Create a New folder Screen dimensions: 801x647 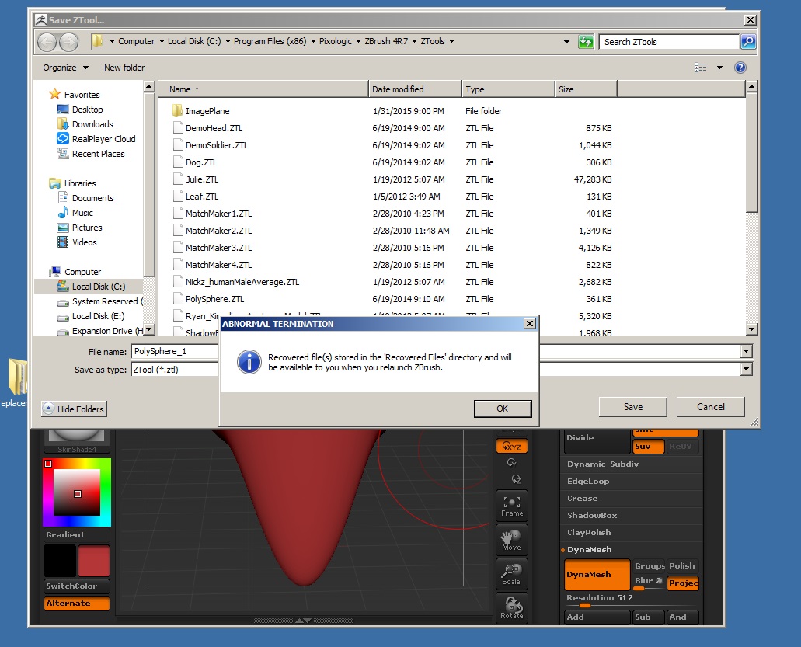(124, 68)
